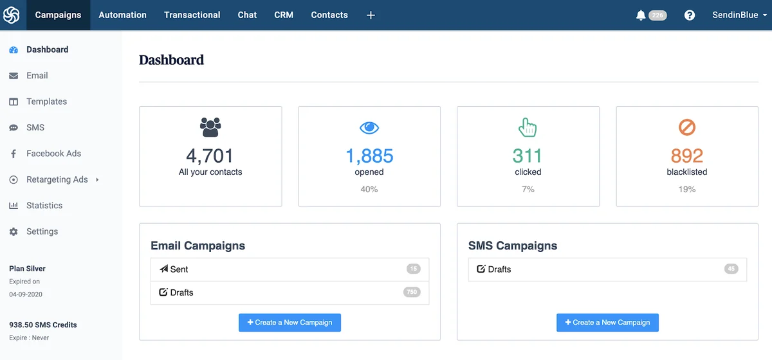Click the plus icon in top navigation
The image size is (772, 360).
pyautogui.click(x=371, y=15)
